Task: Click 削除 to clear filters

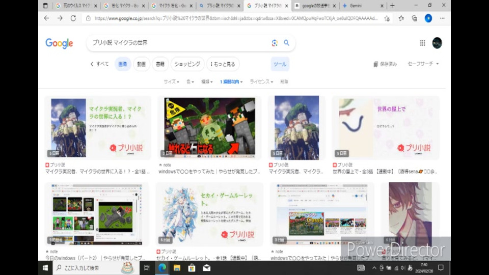Action: (284, 81)
